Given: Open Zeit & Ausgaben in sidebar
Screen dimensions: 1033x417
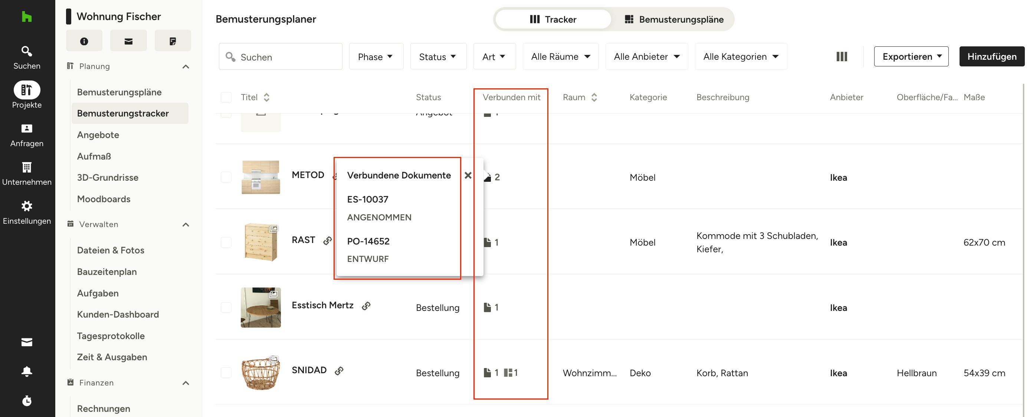Looking at the screenshot, I should [x=112, y=357].
